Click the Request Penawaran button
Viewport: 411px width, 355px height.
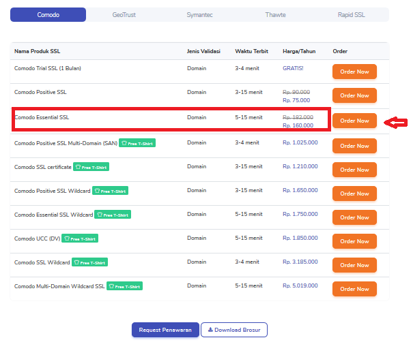(165, 330)
